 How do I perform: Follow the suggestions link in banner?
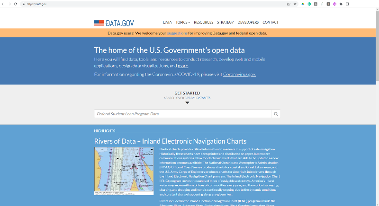[177, 33]
